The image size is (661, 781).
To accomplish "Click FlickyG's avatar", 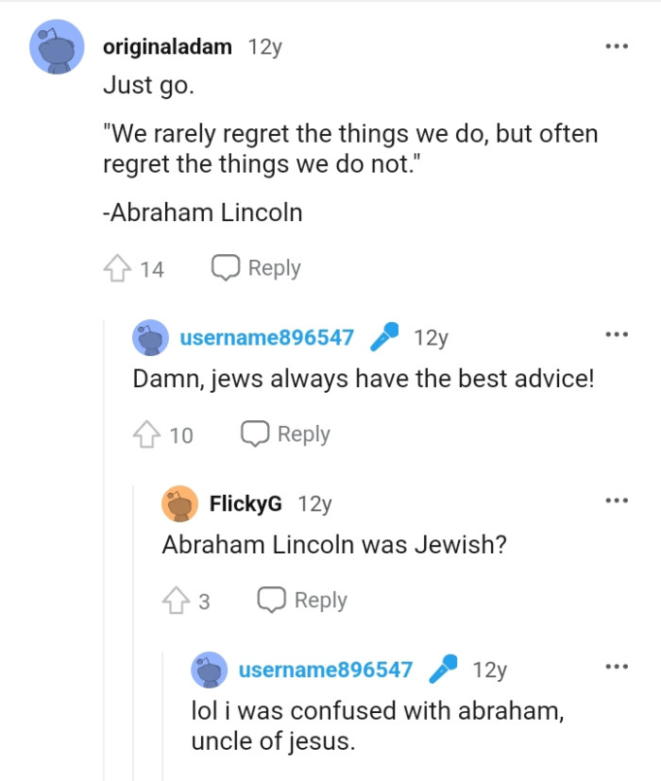I will 178,503.
